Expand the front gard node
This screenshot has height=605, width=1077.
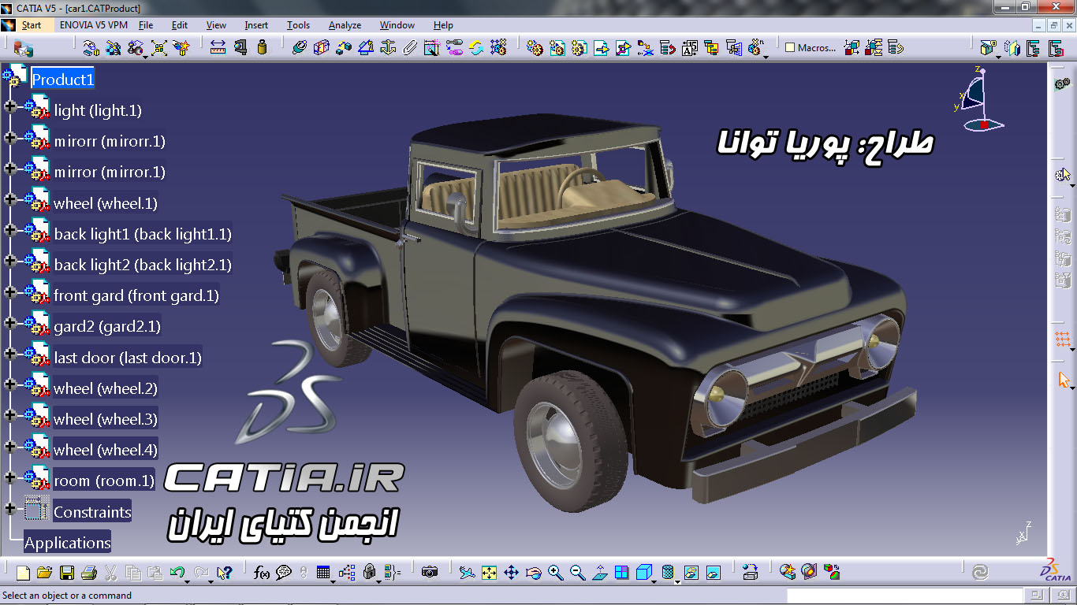[9, 291]
